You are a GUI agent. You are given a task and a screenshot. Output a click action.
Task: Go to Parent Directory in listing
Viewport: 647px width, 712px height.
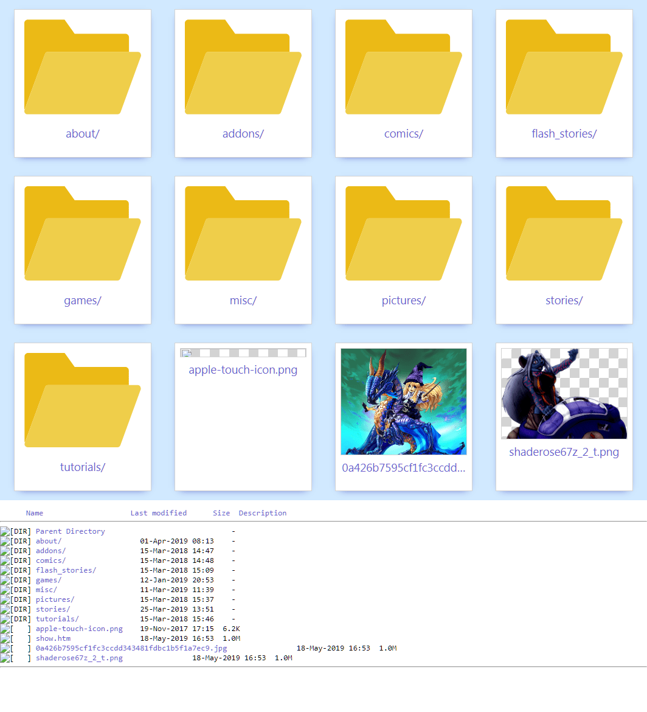point(70,531)
